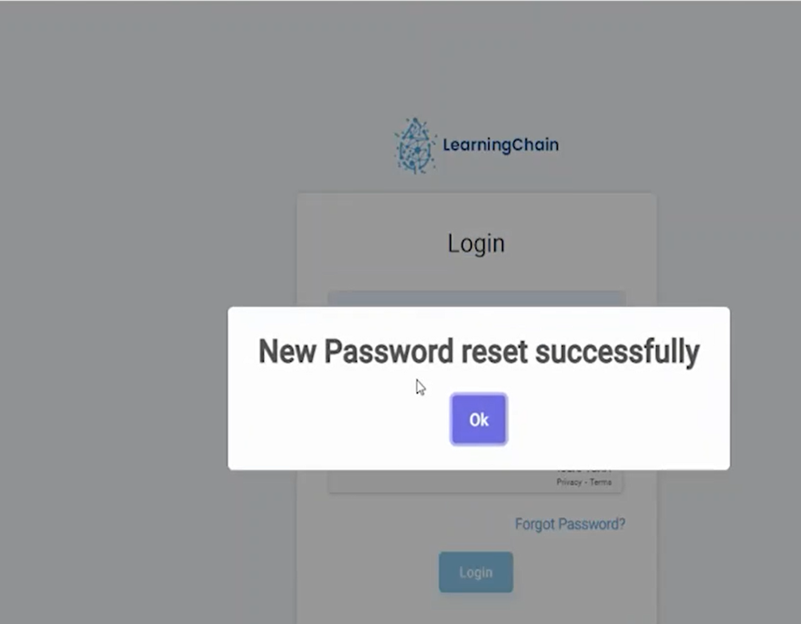The width and height of the screenshot is (801, 624).
Task: Click the dimmed Login button
Action: coord(475,572)
